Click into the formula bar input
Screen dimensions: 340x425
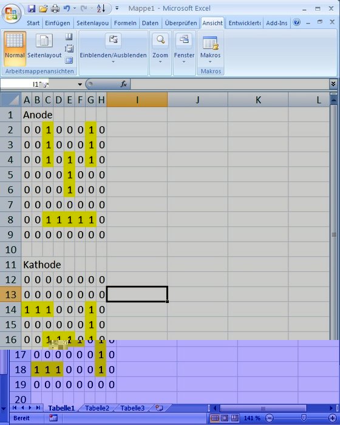(x=229, y=84)
